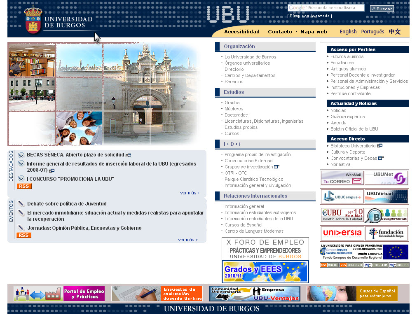Click the Fondo Europeo de Desarrollo Regional banner
The width and height of the screenshot is (417, 315).
[x=364, y=252]
